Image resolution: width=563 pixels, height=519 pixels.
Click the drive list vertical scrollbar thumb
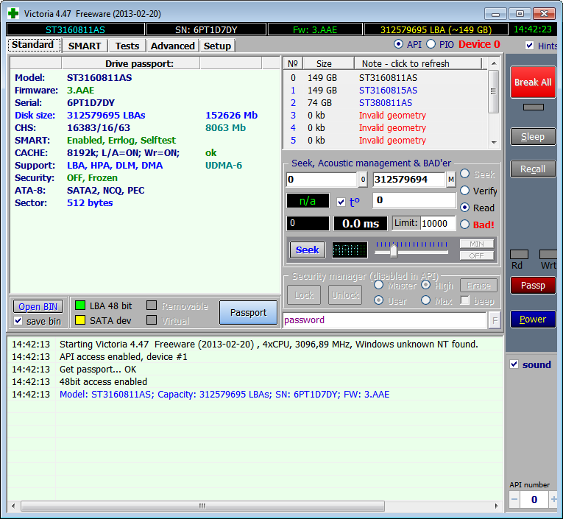[x=494, y=91]
